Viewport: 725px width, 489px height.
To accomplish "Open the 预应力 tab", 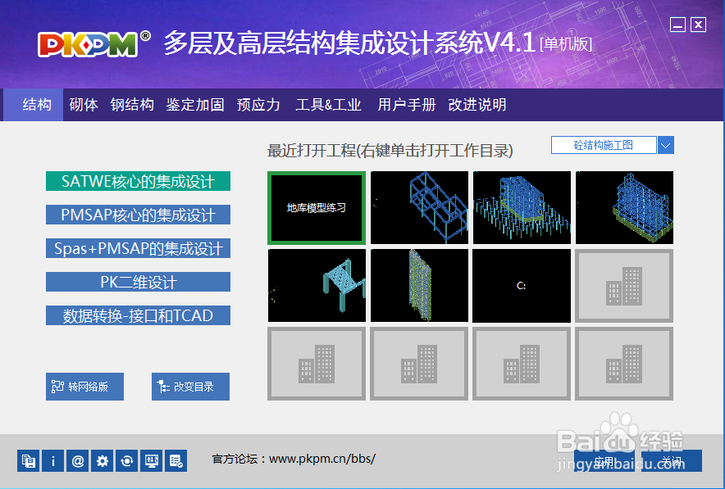I will tap(258, 105).
